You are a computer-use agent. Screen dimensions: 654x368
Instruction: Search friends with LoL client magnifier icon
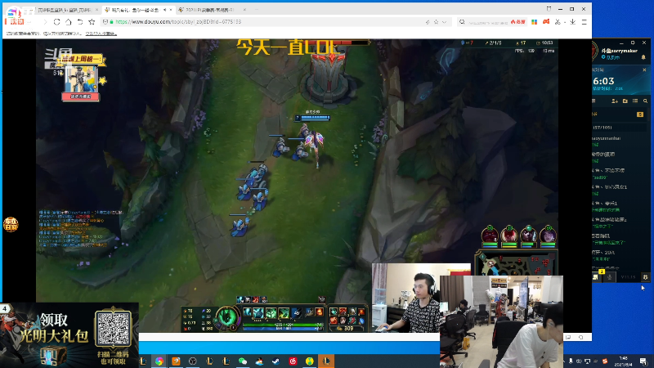(645, 101)
